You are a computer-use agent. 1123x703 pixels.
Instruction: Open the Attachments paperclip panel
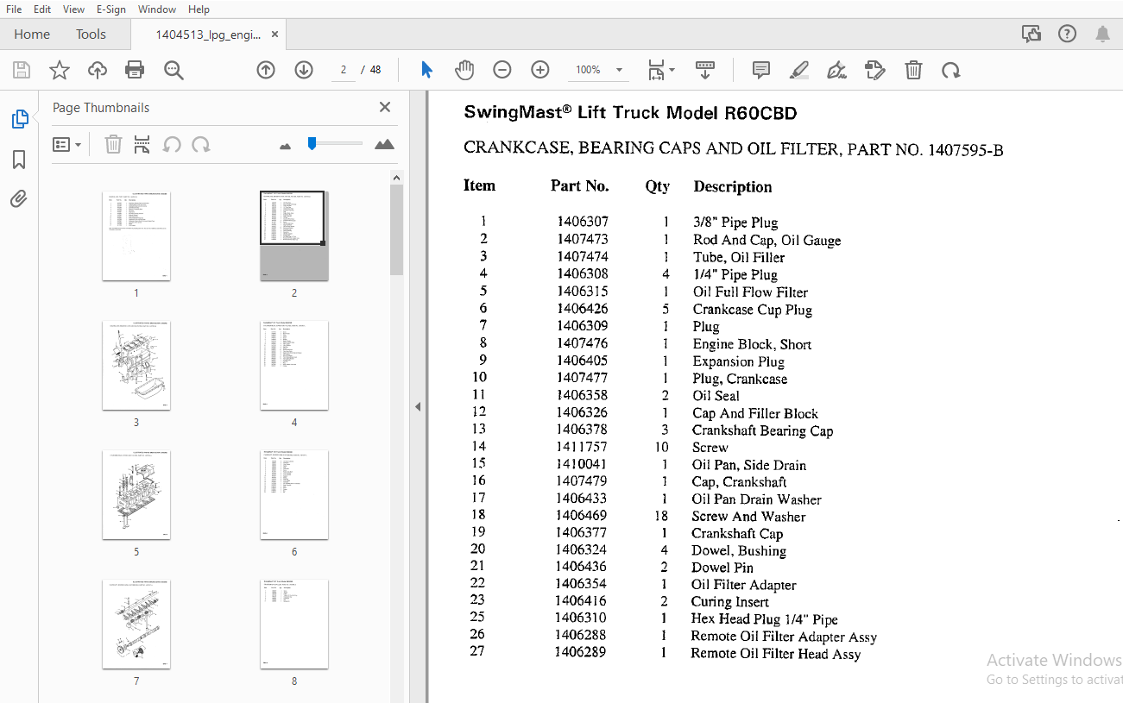[19, 199]
